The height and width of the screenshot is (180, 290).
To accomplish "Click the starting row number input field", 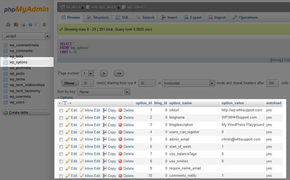I will 147,83.
